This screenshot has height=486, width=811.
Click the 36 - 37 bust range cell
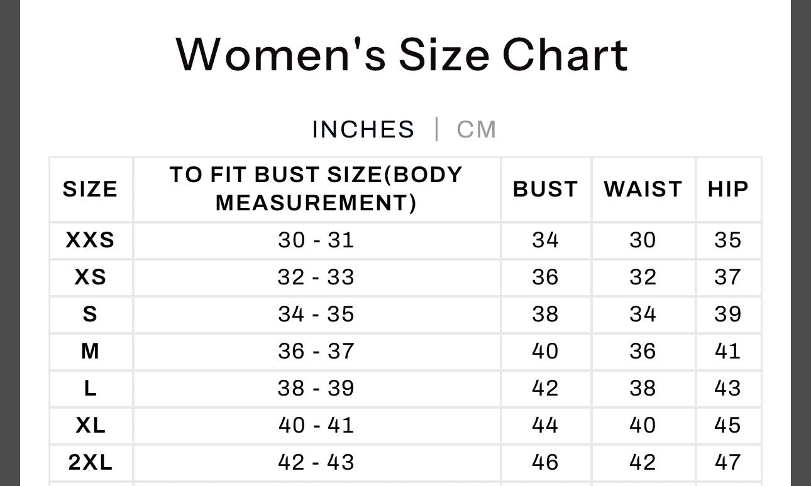316,351
